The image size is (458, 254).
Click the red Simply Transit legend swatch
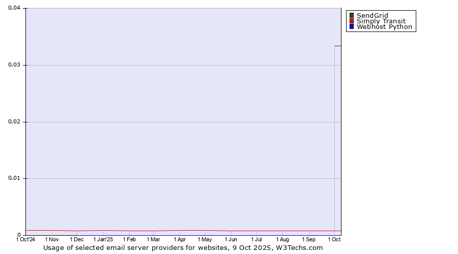351,21
